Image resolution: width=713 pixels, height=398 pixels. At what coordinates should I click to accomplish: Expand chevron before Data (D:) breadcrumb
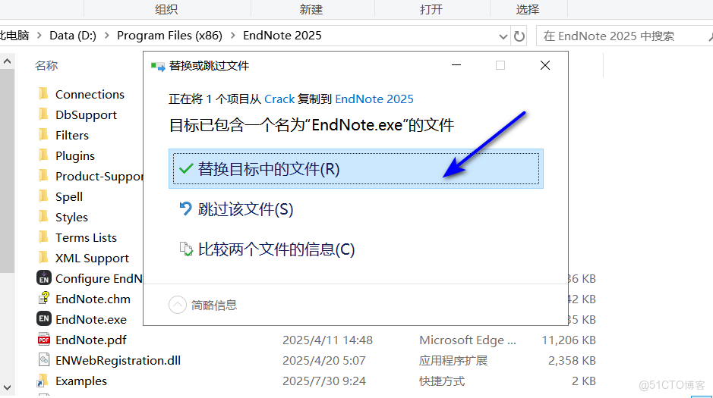[x=39, y=36]
